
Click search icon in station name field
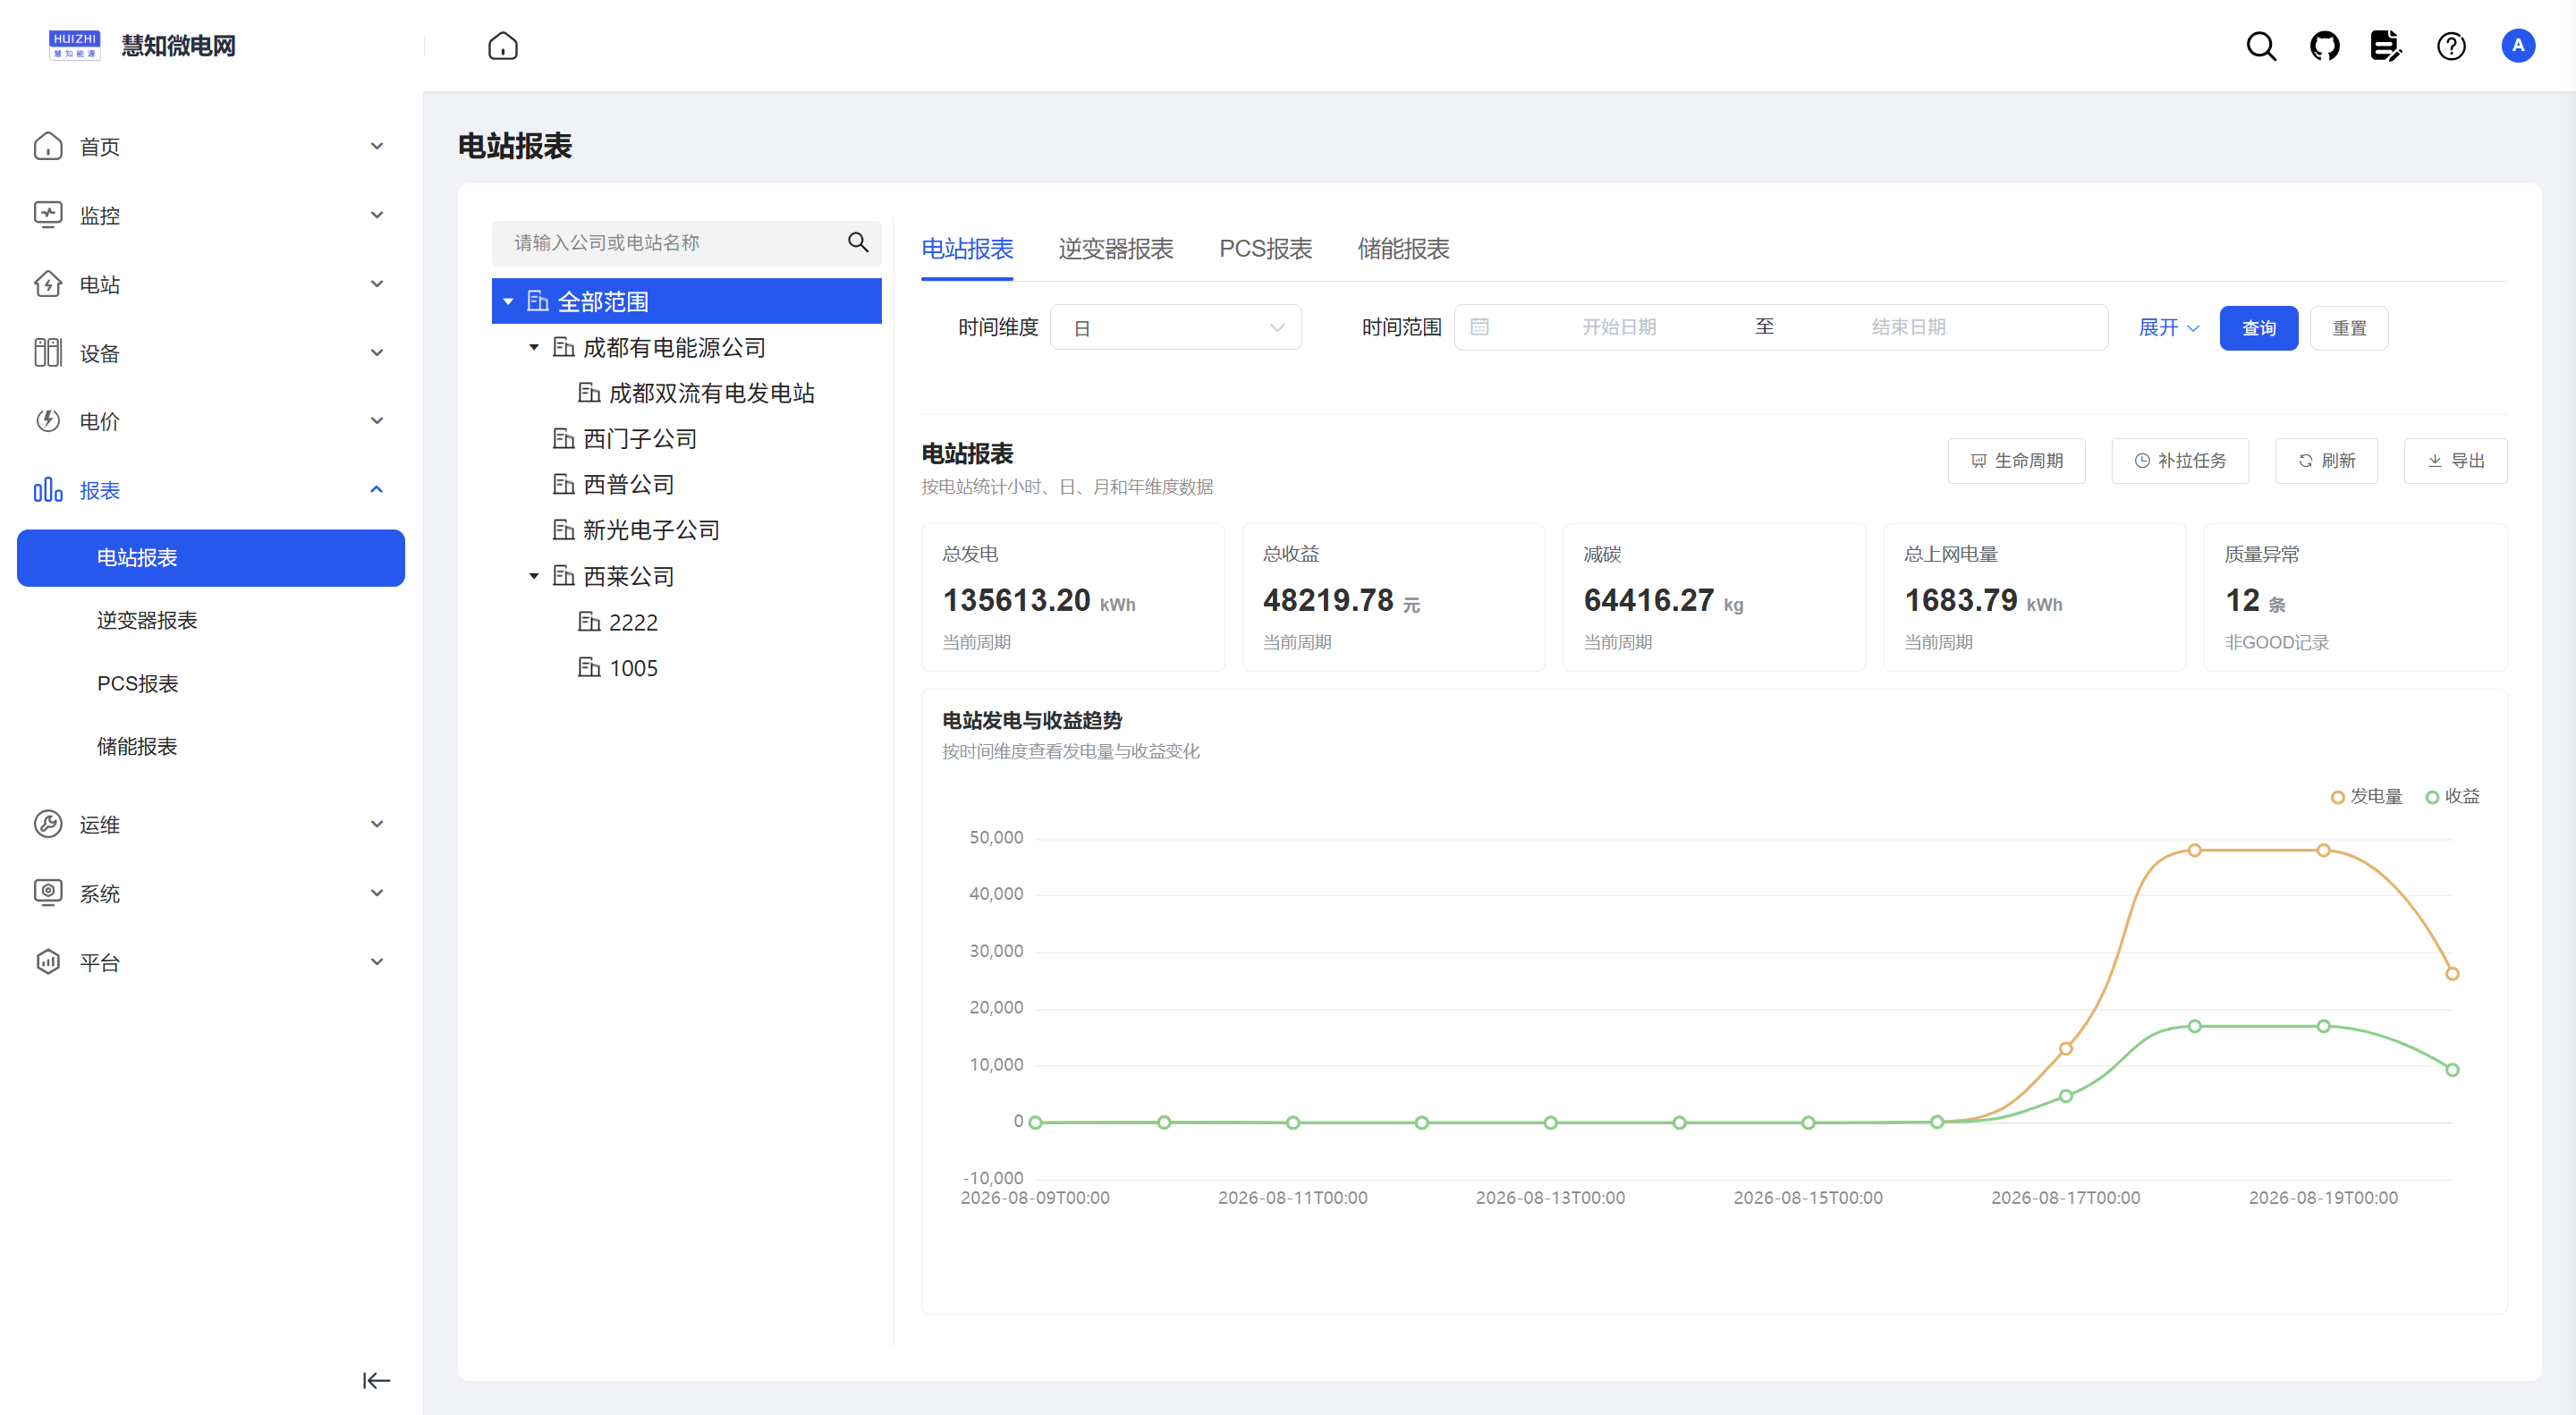[857, 242]
